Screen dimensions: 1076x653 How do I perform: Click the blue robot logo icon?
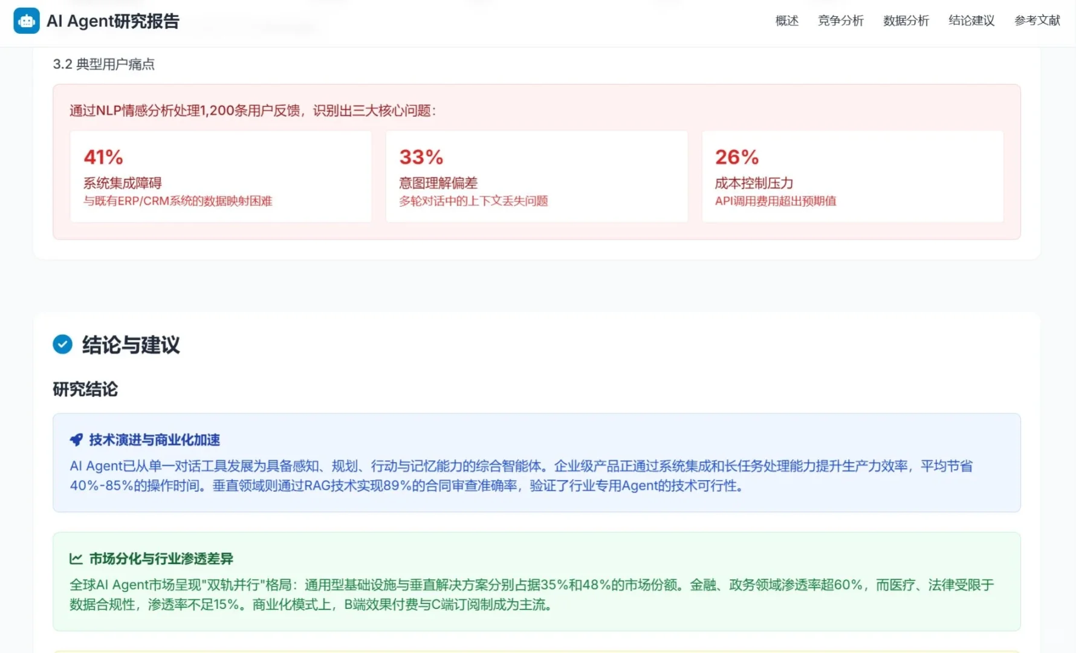point(26,21)
